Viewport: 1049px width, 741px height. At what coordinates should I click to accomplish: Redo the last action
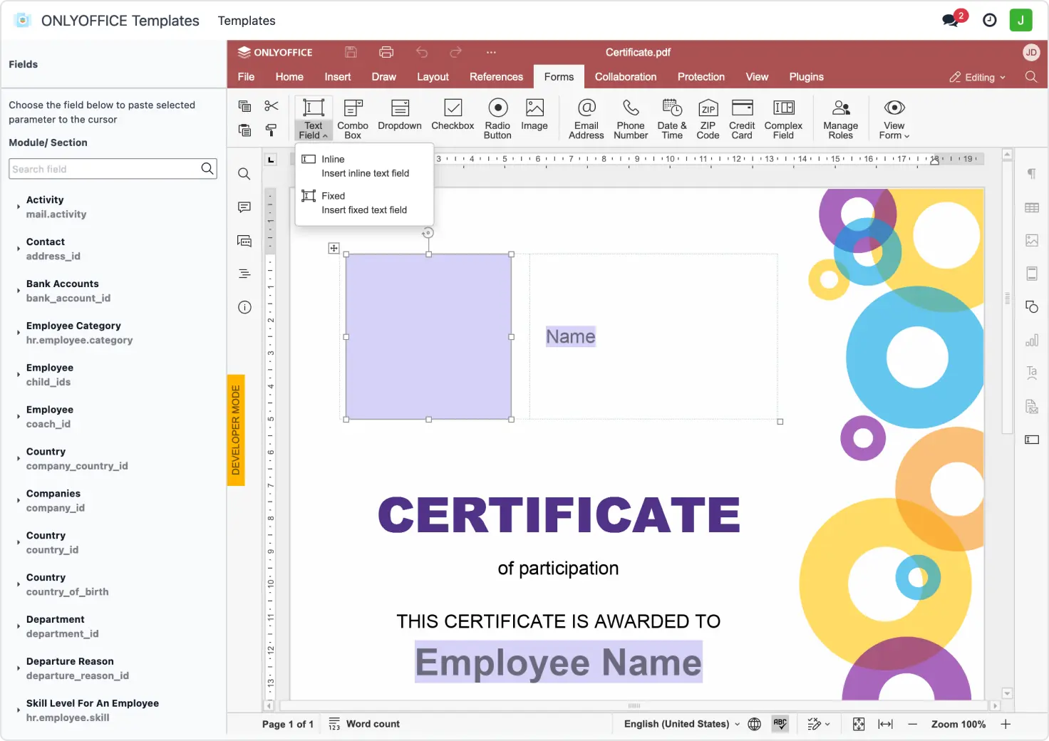pos(456,52)
